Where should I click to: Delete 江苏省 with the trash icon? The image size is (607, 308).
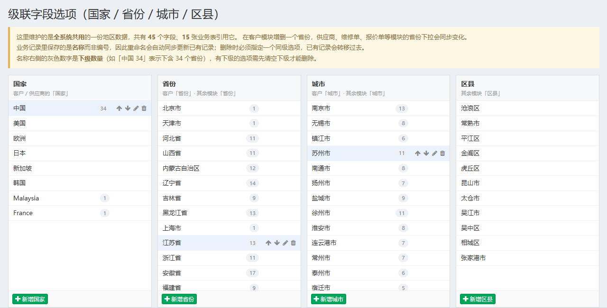[294, 243]
